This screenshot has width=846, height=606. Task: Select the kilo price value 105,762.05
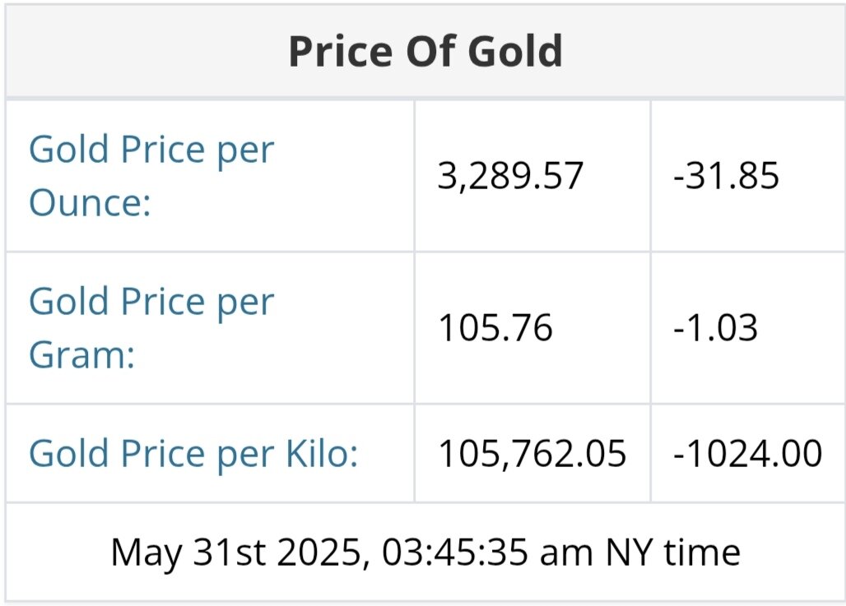(x=532, y=454)
